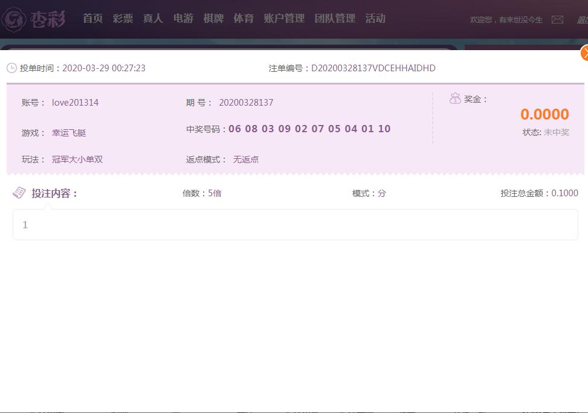Image resolution: width=588 pixels, height=413 pixels.
Task: Open the 真人 menu item
Action: tap(153, 19)
